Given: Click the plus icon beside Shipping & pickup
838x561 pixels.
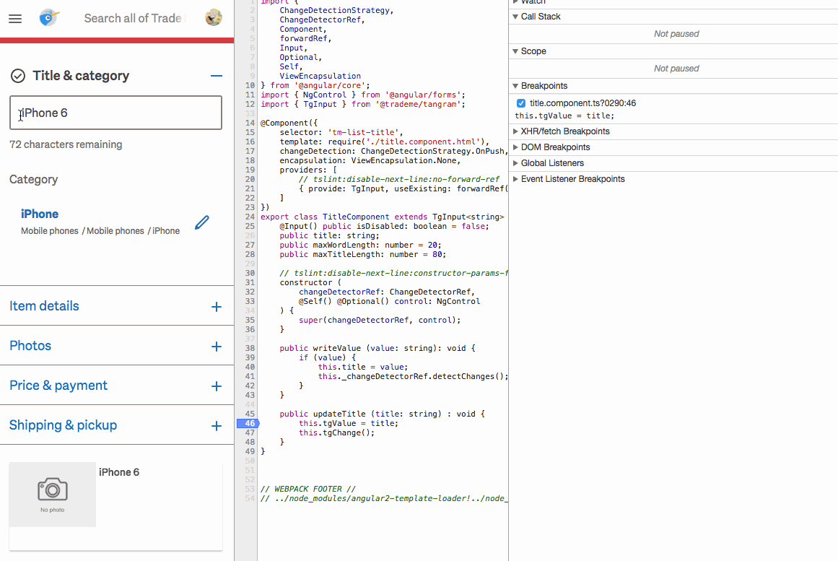Looking at the screenshot, I should [x=216, y=425].
